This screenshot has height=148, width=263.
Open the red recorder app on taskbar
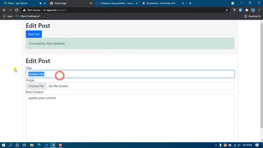click(x=60, y=145)
